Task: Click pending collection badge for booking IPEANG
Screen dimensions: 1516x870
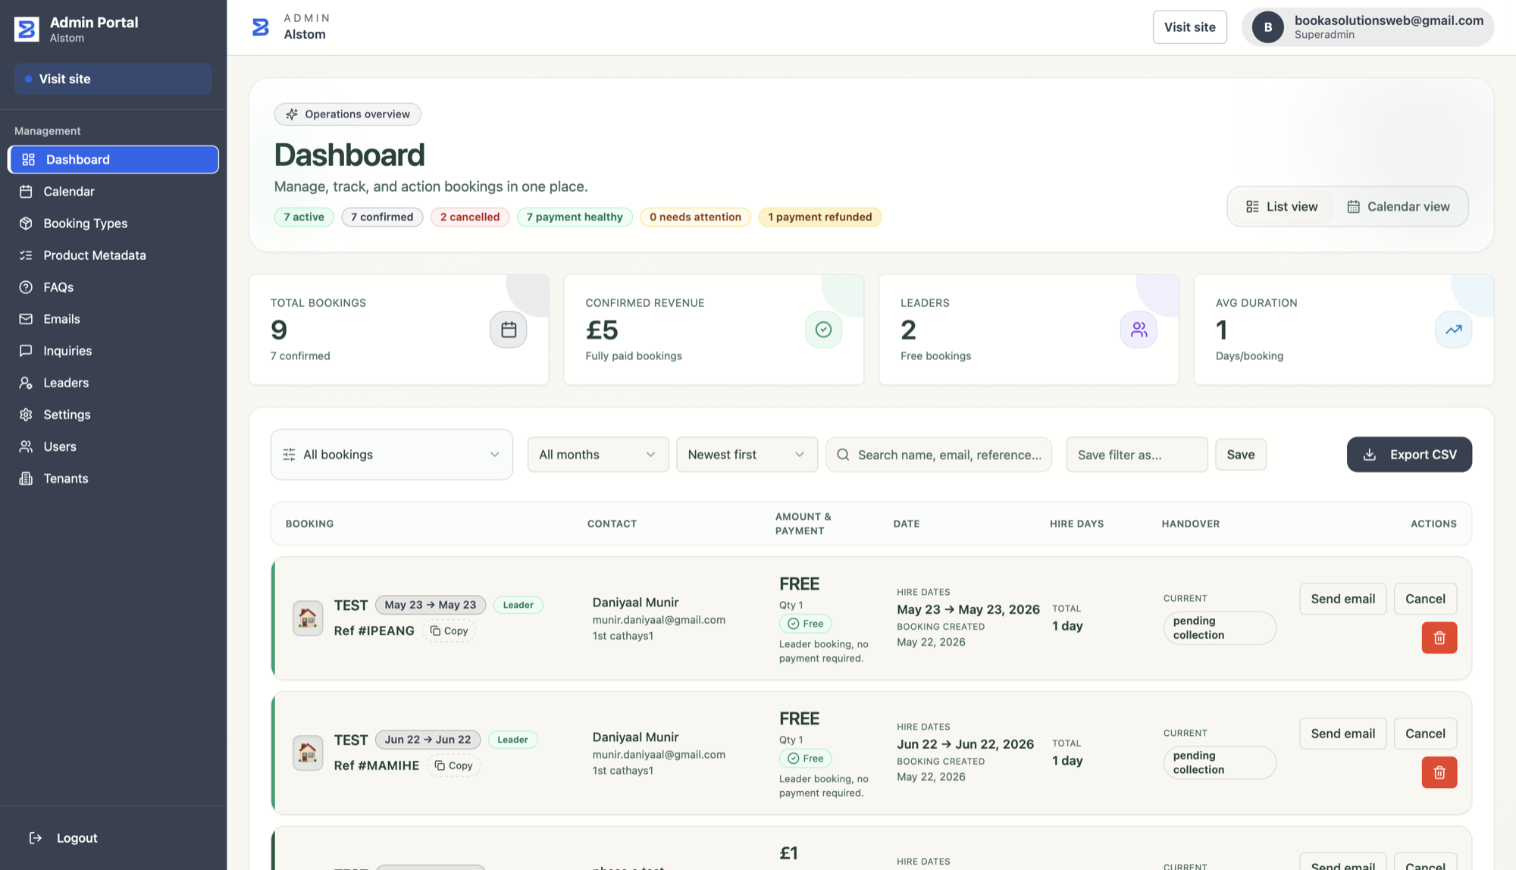Action: [1220, 628]
